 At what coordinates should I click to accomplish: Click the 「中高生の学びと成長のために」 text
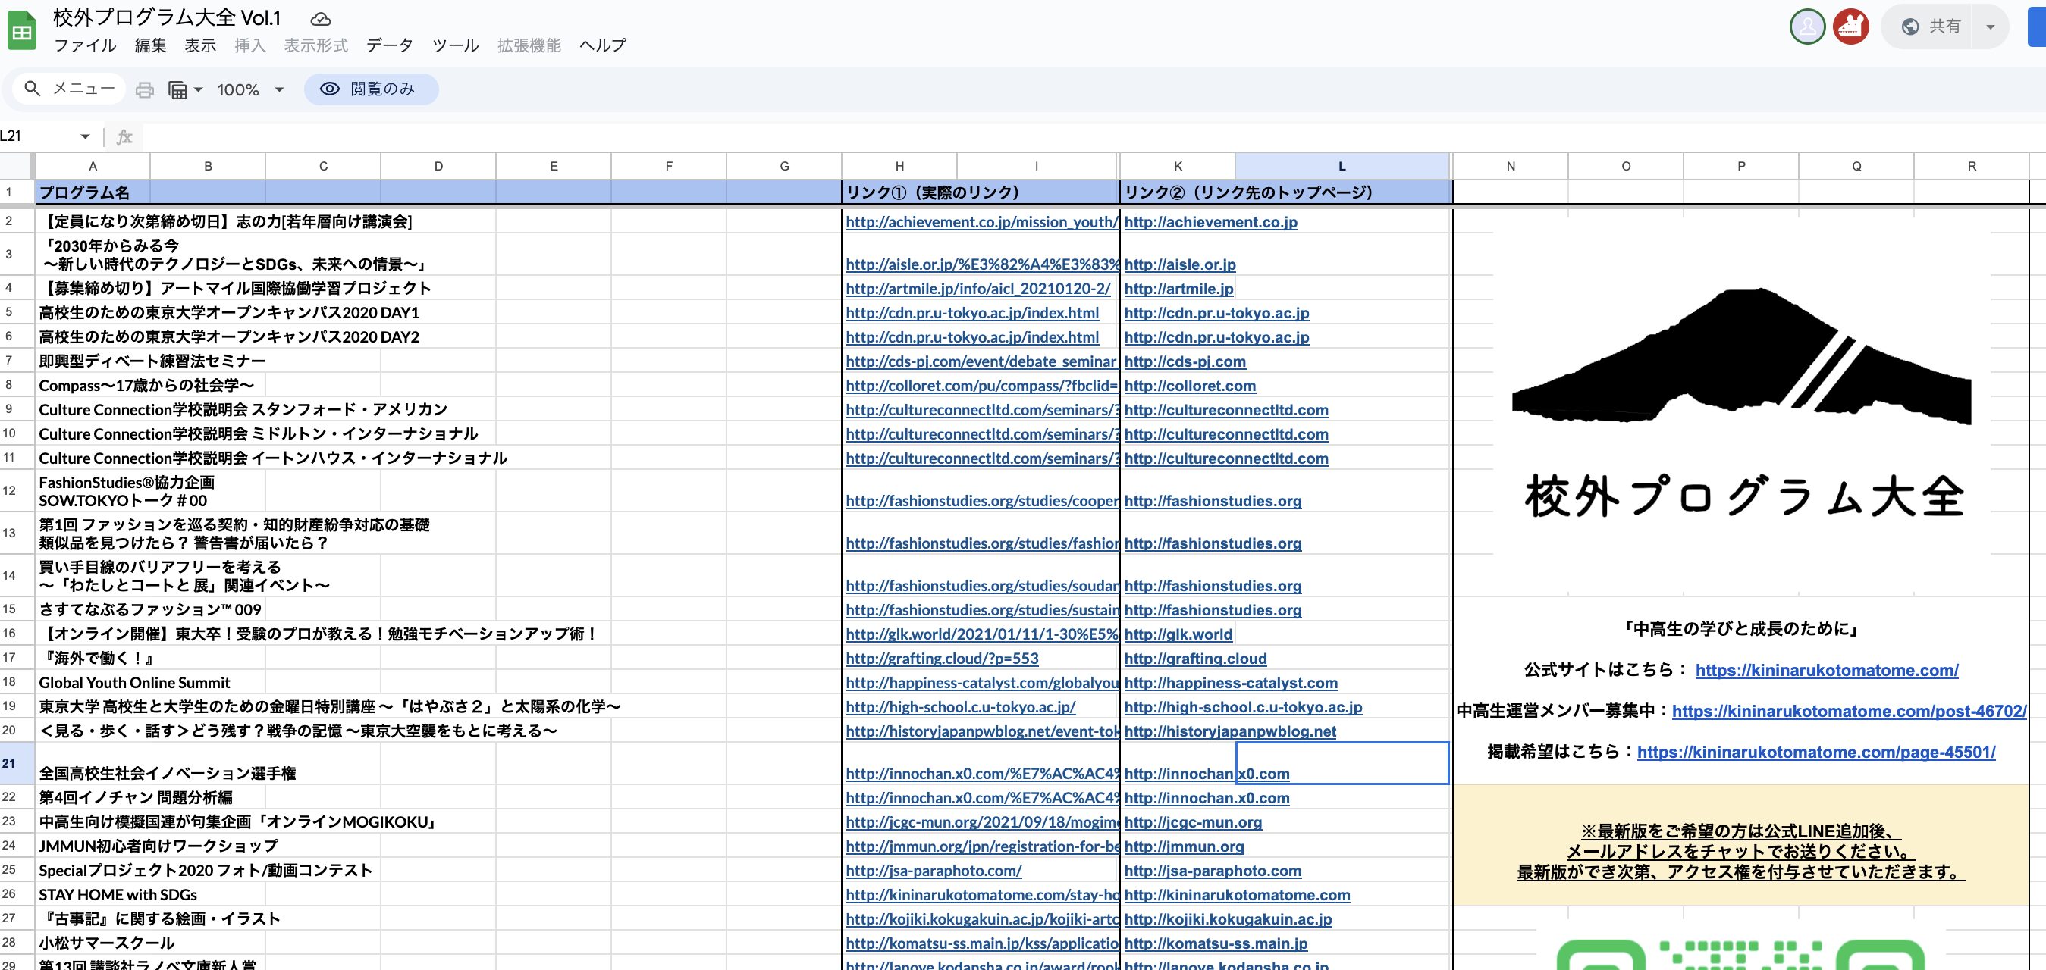(1741, 630)
